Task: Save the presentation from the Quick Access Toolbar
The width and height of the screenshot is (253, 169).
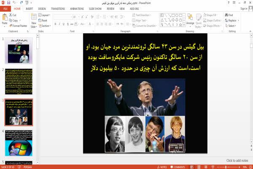Action: (x=9, y=3)
